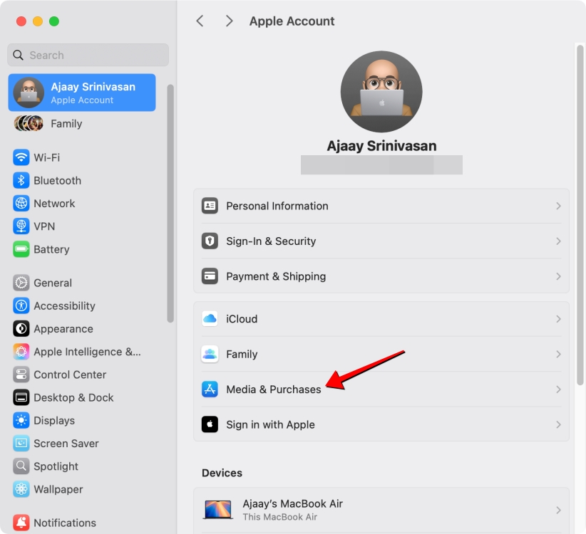The width and height of the screenshot is (586, 534).
Task: Click the Search field
Action: [x=88, y=55]
